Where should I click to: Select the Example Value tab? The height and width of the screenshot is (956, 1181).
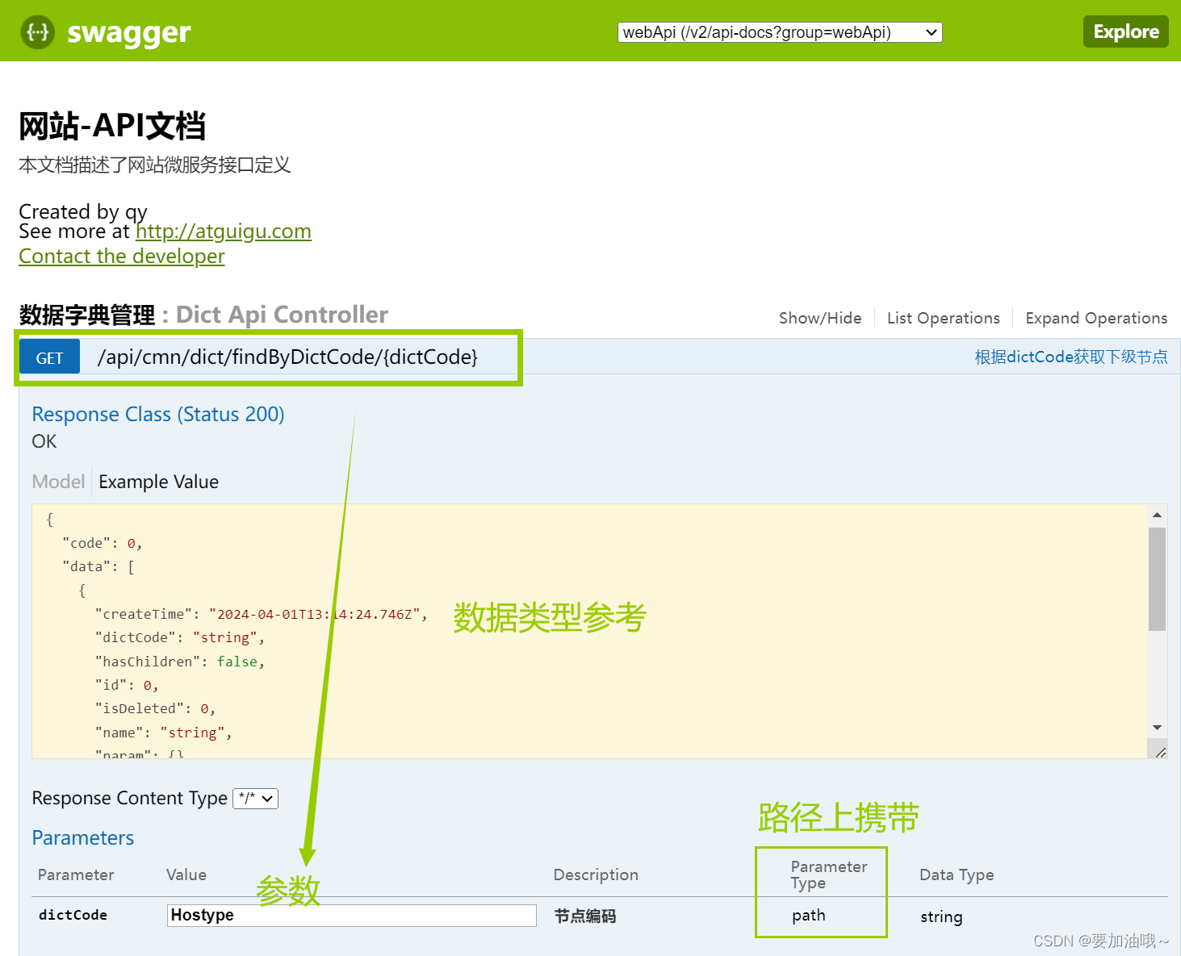158,481
